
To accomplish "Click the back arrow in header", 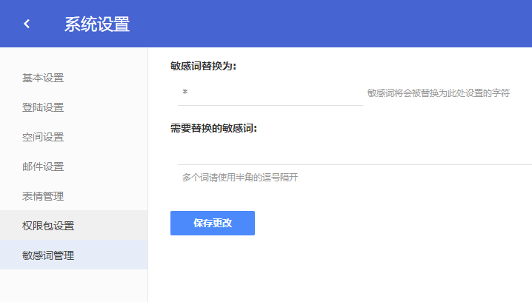I will (27, 24).
